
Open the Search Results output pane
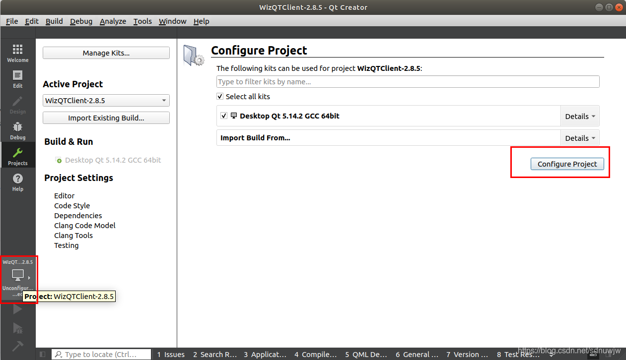215,355
